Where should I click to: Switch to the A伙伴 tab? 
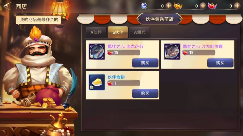[x=96, y=32]
